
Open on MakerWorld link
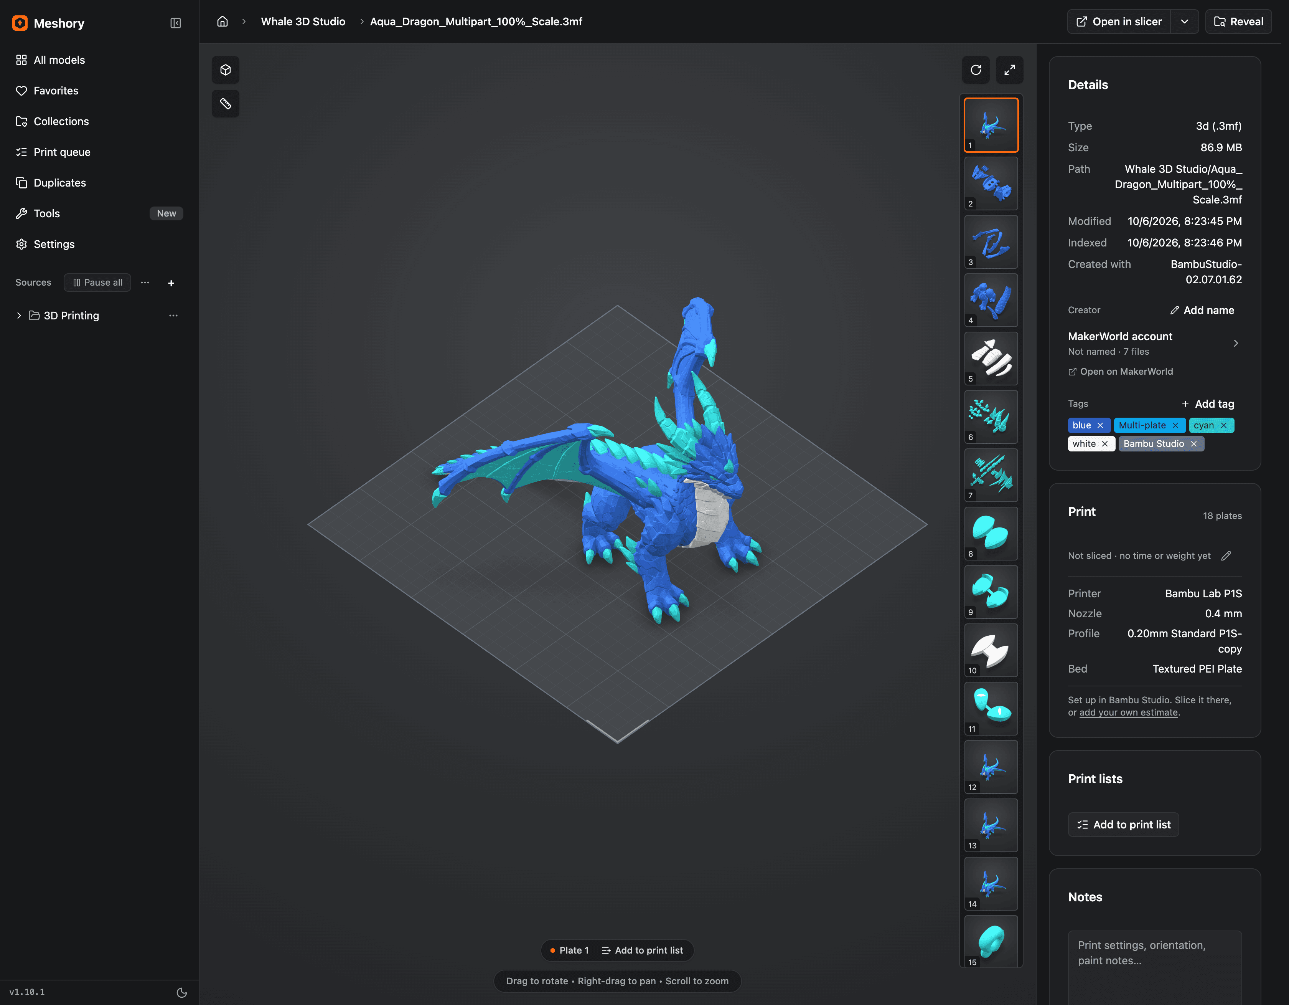coord(1120,372)
